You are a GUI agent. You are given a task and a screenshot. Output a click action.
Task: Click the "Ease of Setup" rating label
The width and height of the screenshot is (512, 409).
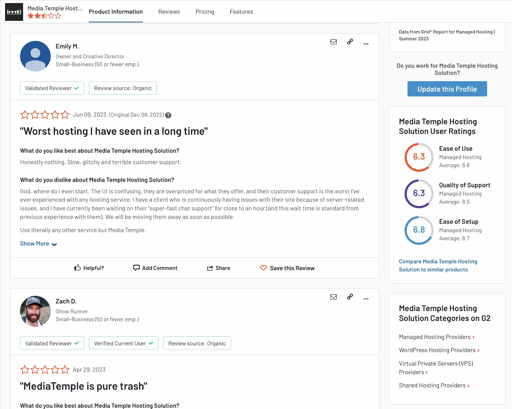point(459,221)
